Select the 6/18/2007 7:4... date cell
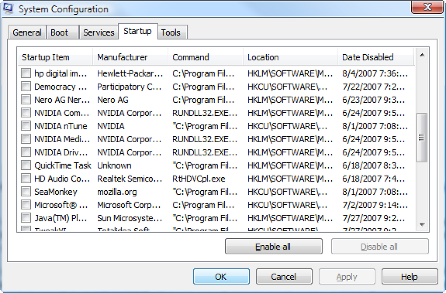 click(x=374, y=179)
